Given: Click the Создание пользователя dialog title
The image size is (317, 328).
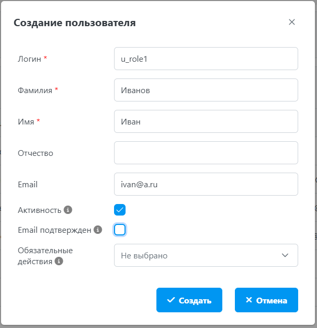Looking at the screenshot, I should pos(74,22).
